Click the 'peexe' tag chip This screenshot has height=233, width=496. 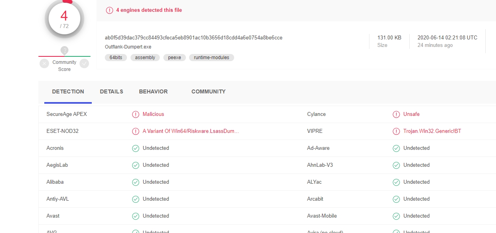pos(174,58)
